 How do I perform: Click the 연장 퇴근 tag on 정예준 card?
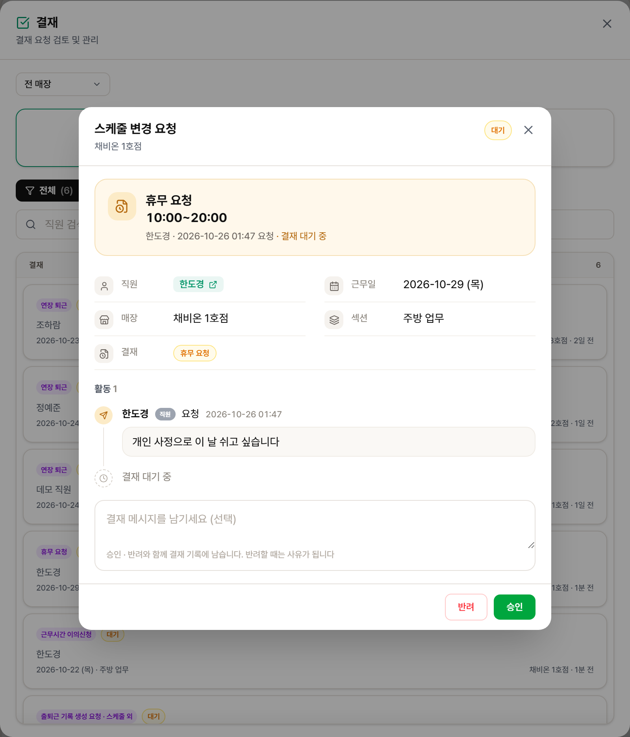click(x=54, y=387)
